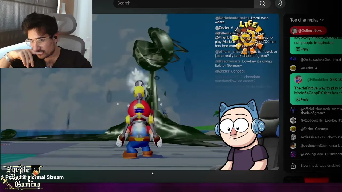Select @Zezier's "Concept" chat message
The image size is (342, 192).
[314, 129]
